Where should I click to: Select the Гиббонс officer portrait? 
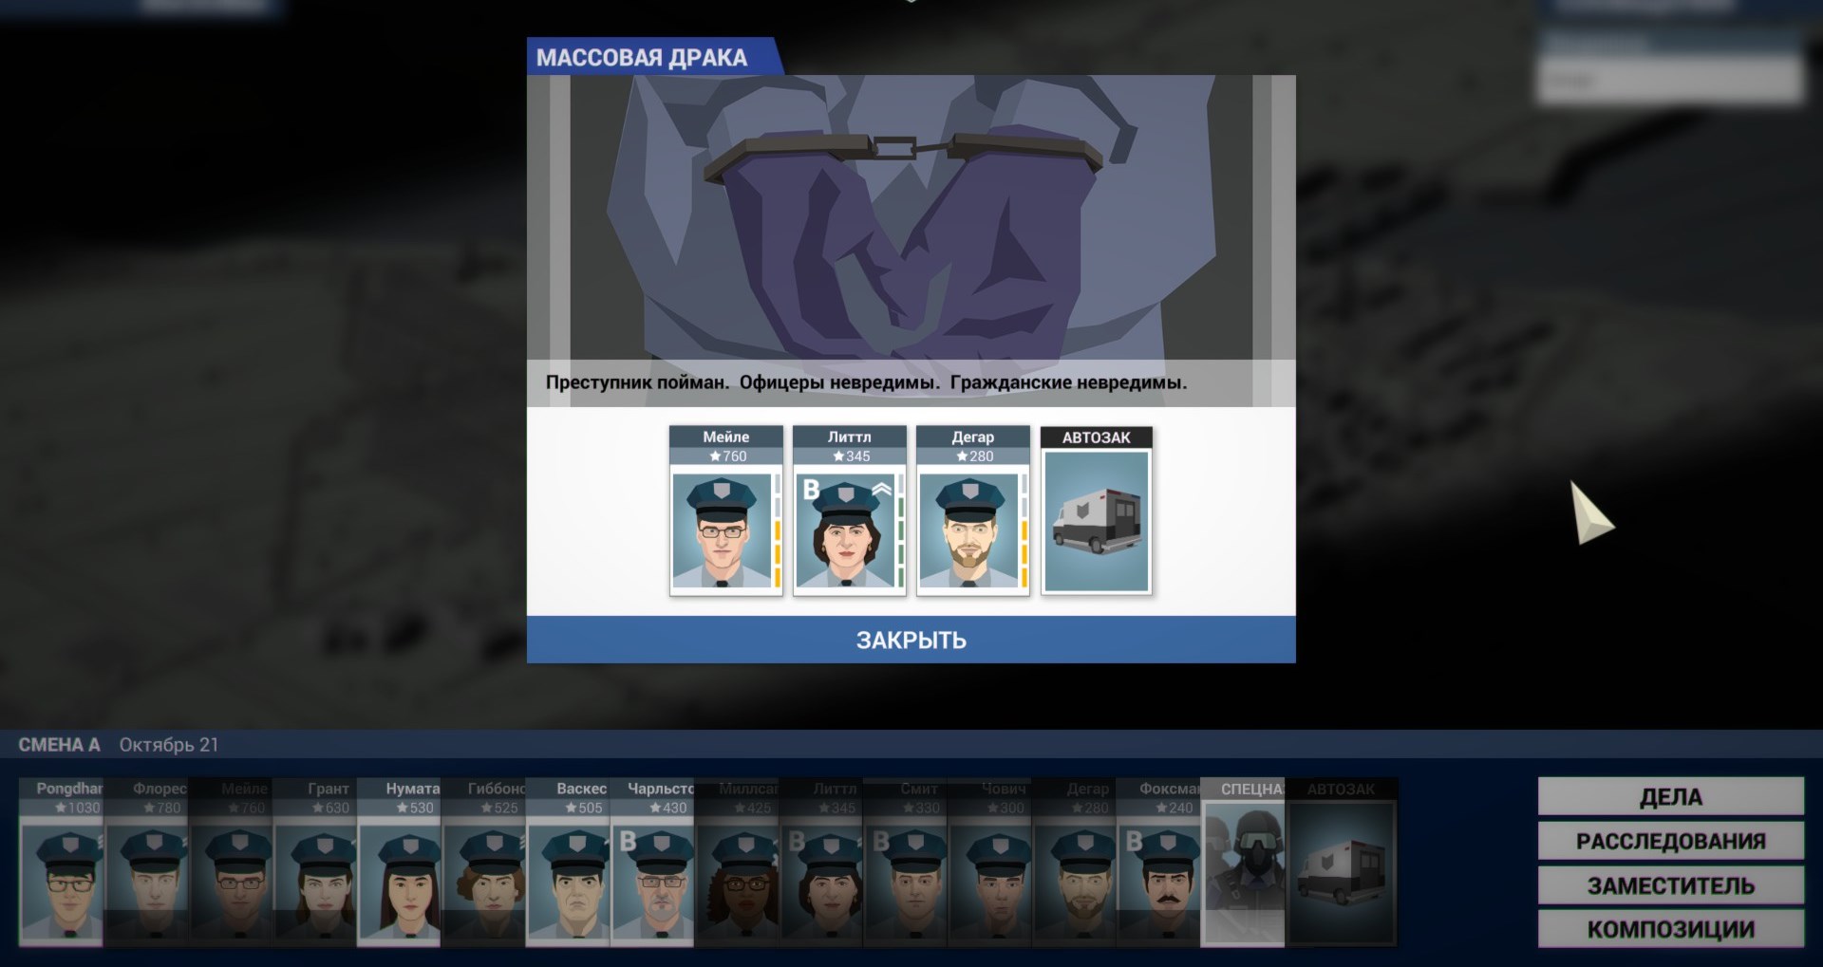point(483,862)
